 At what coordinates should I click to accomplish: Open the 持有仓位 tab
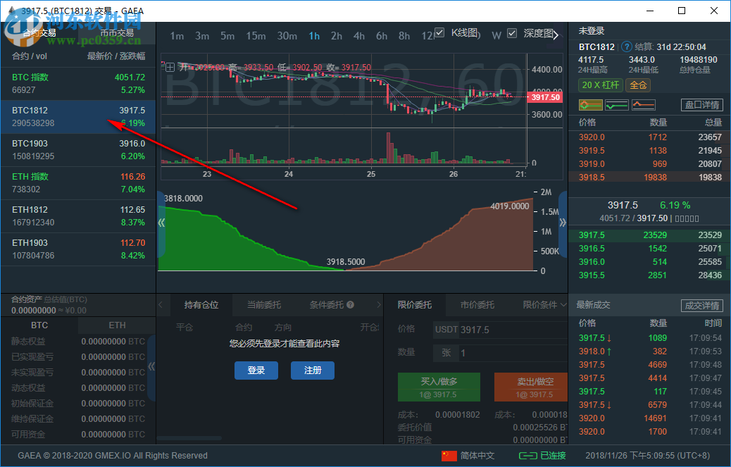pos(201,305)
